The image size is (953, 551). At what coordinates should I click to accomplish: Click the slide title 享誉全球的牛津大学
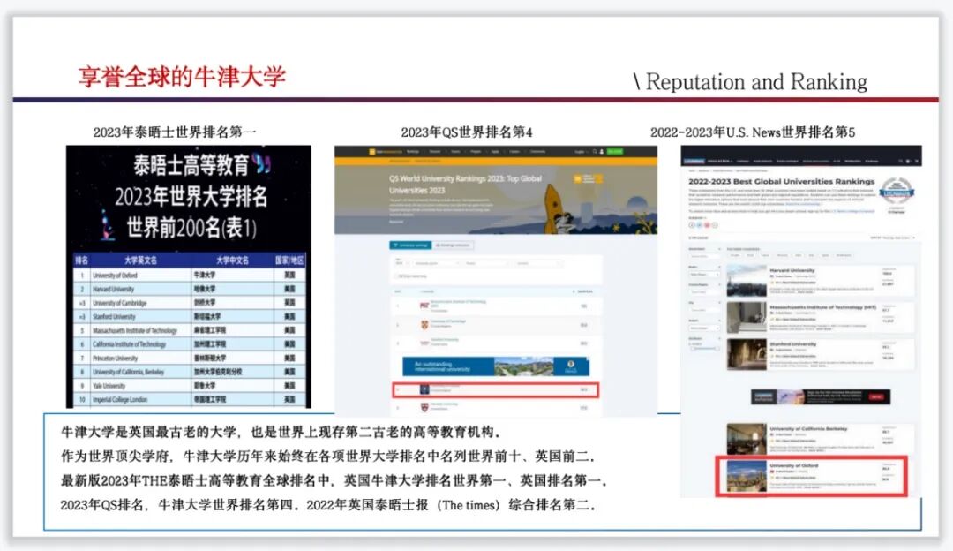pyautogui.click(x=182, y=77)
